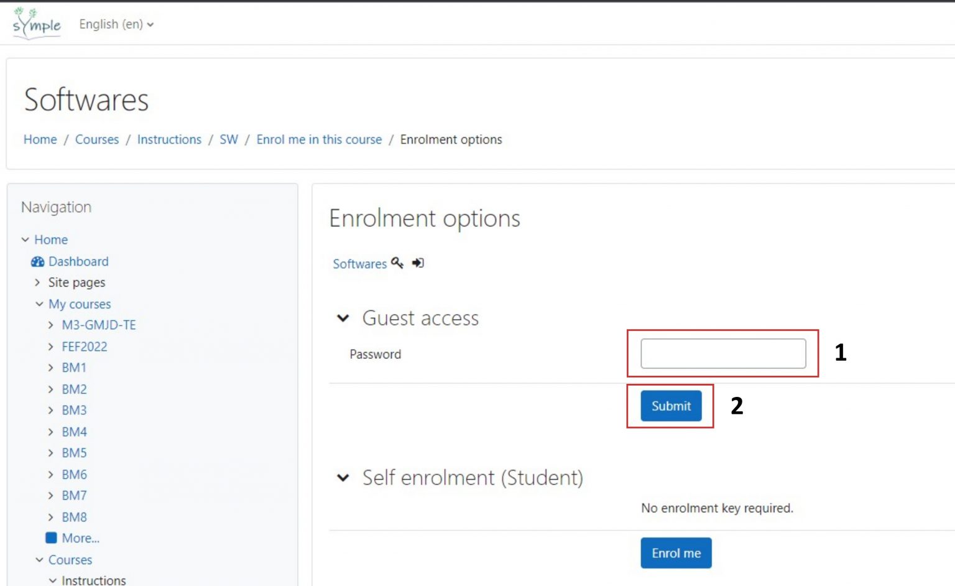
Task: Expand the BM7 course chevron
Action: pos(51,496)
